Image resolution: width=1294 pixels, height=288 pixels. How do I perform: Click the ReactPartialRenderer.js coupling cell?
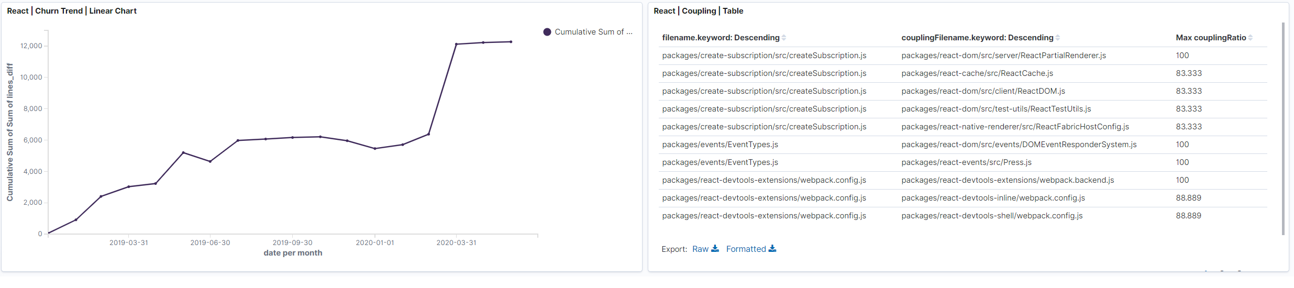[x=1003, y=56]
